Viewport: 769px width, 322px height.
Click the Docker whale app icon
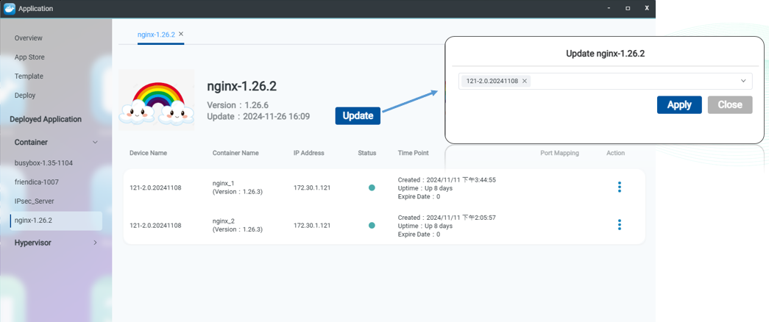[9, 8]
